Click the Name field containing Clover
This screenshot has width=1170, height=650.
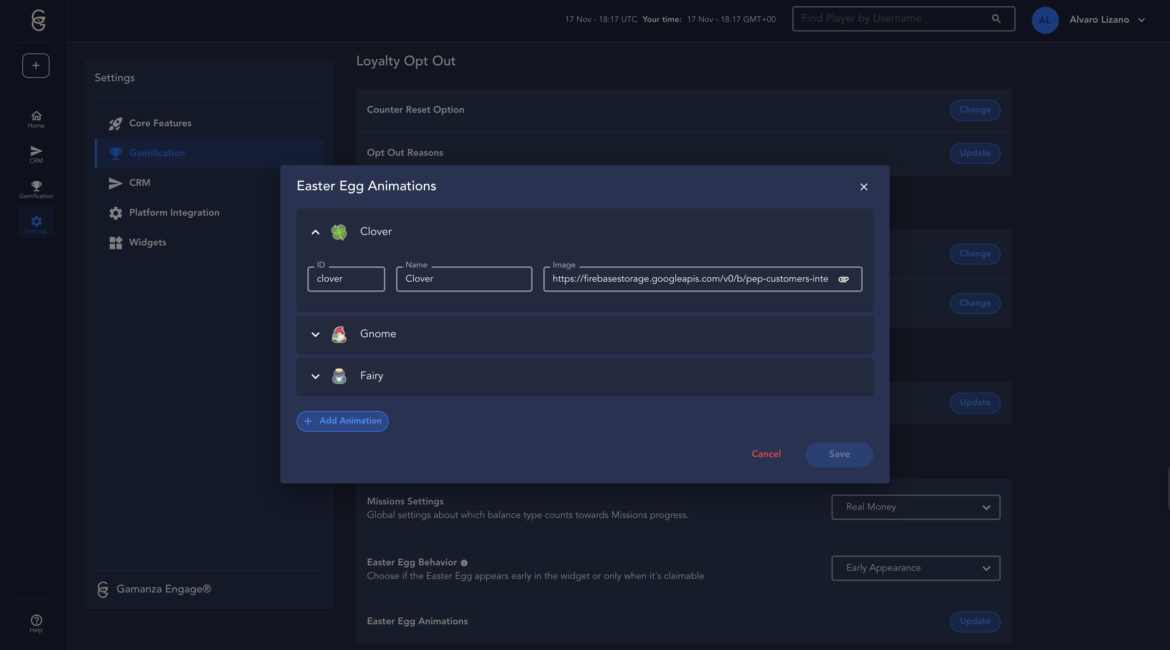click(x=464, y=279)
